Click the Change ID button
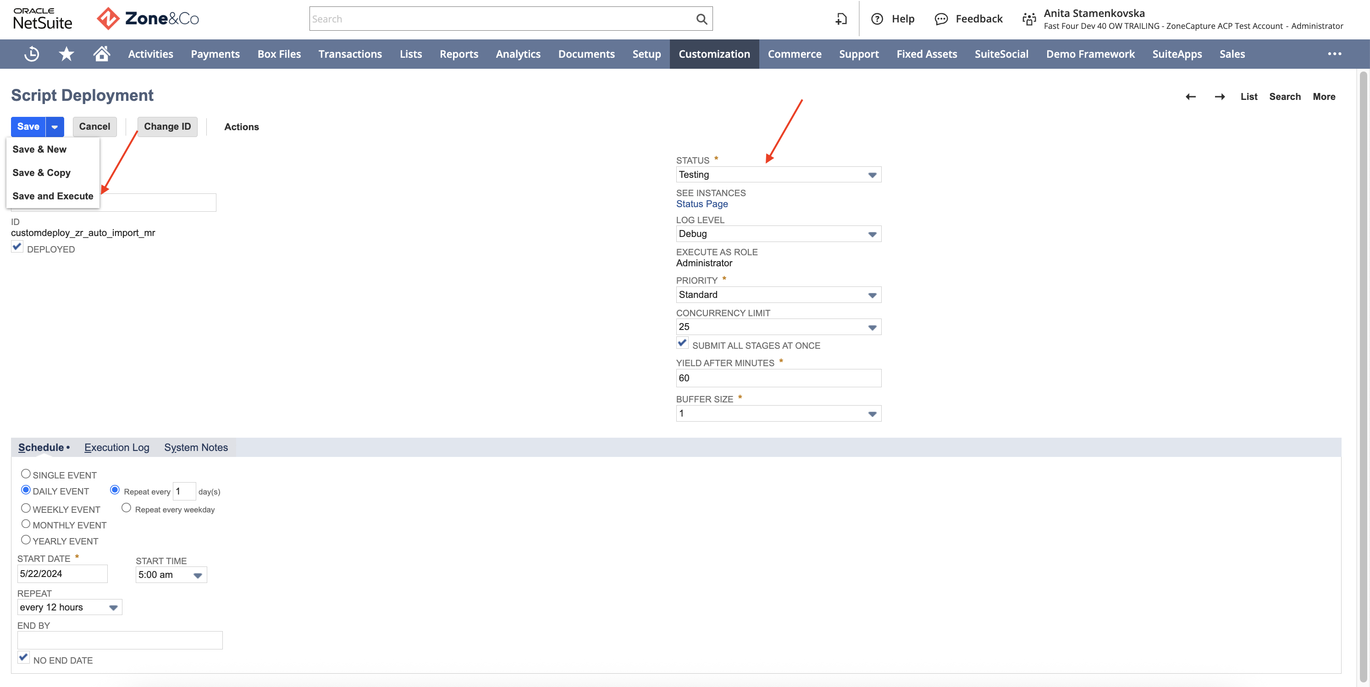This screenshot has height=687, width=1370. pos(167,126)
